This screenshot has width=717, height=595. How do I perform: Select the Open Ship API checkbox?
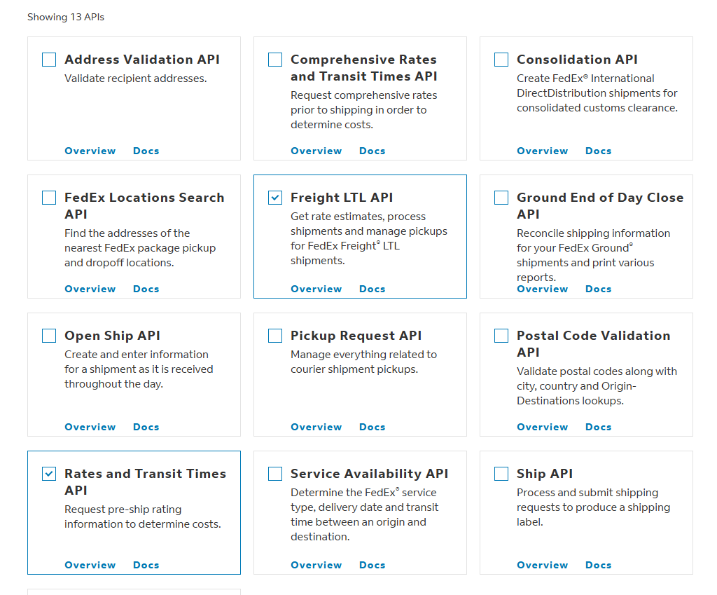pos(49,336)
